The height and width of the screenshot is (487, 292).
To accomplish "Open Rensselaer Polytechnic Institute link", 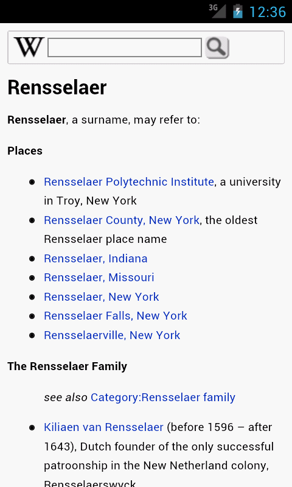I will coord(129,181).
